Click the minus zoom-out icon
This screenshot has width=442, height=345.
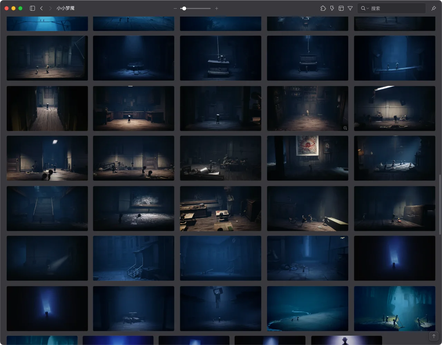tap(175, 8)
